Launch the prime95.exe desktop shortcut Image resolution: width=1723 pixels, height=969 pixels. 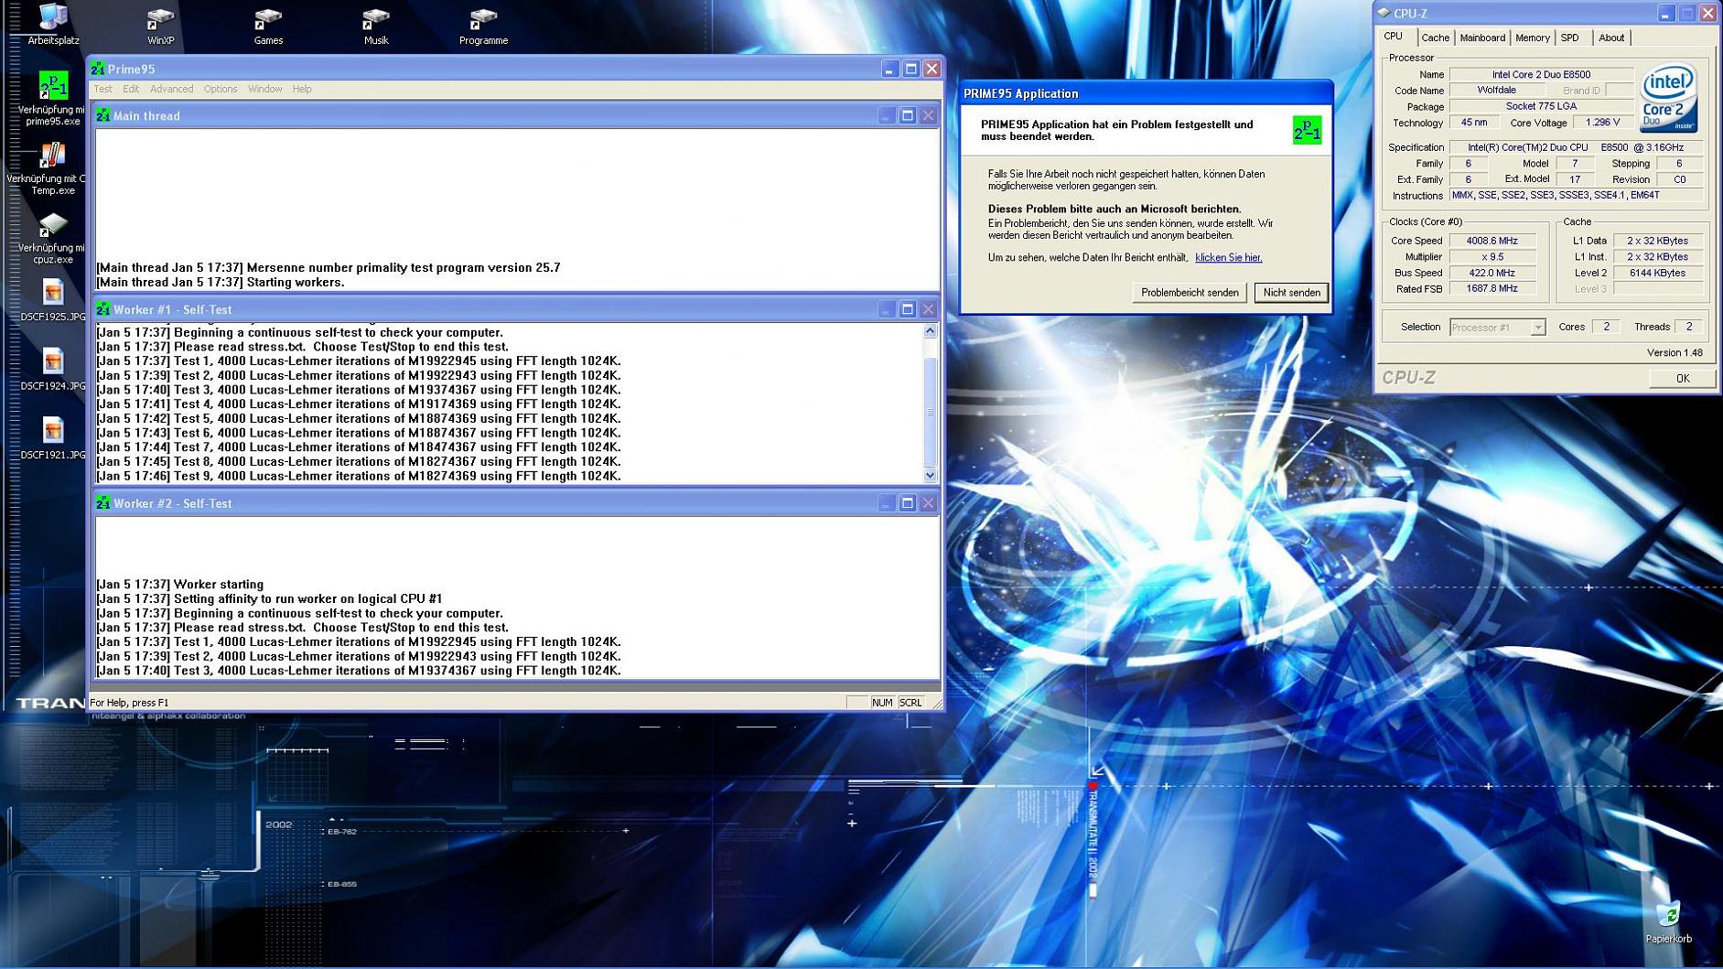[53, 99]
